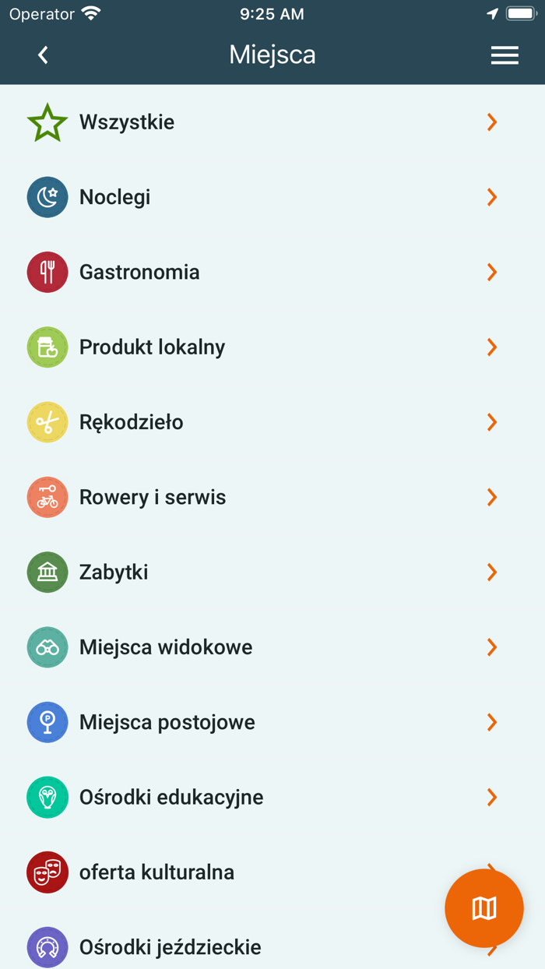Expand the Gastronomia category chevron
545x969 pixels.
pyautogui.click(x=491, y=272)
